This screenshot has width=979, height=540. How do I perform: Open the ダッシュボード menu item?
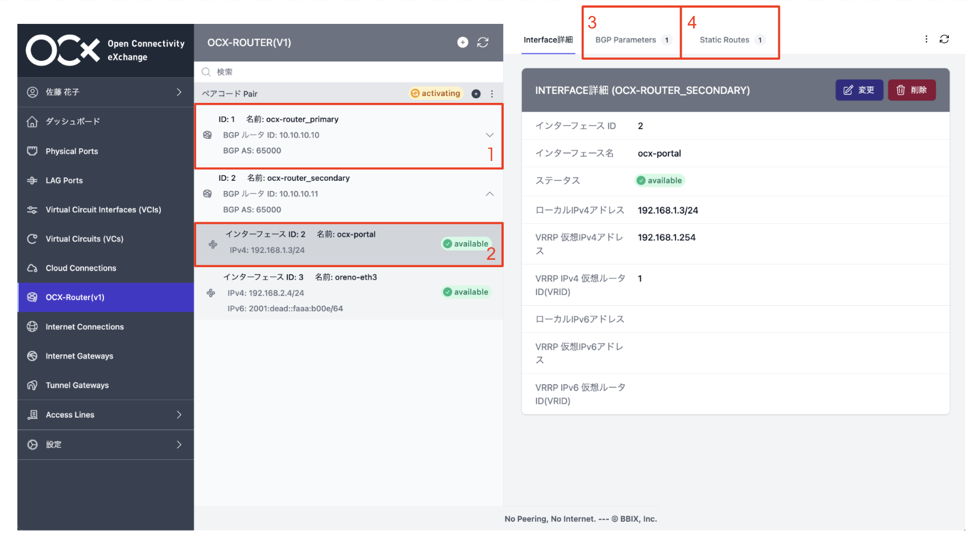click(106, 122)
